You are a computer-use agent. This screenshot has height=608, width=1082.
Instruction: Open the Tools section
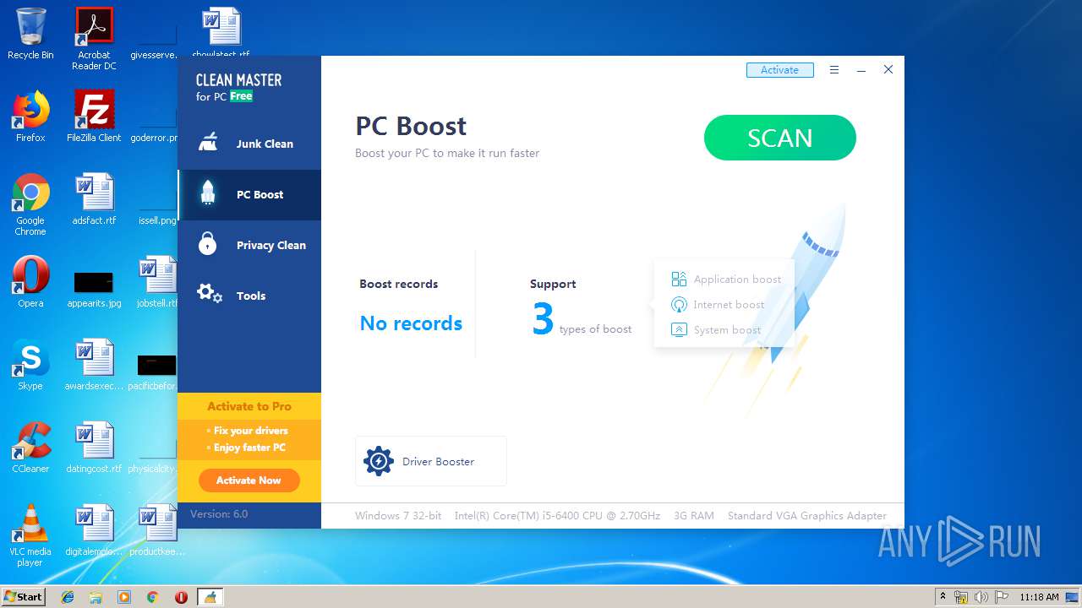(x=249, y=296)
